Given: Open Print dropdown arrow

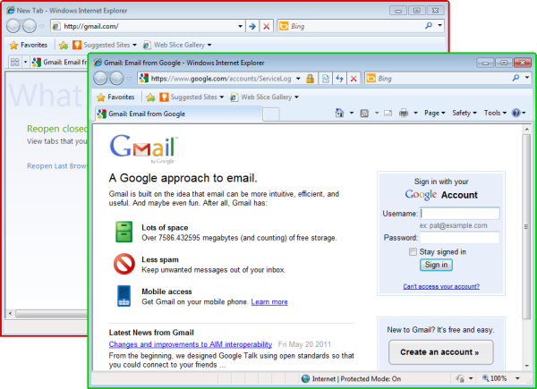Looking at the screenshot, I should coord(416,113).
